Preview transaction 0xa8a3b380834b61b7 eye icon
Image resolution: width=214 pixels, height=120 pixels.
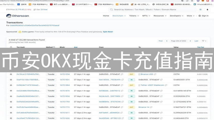pos(11,96)
